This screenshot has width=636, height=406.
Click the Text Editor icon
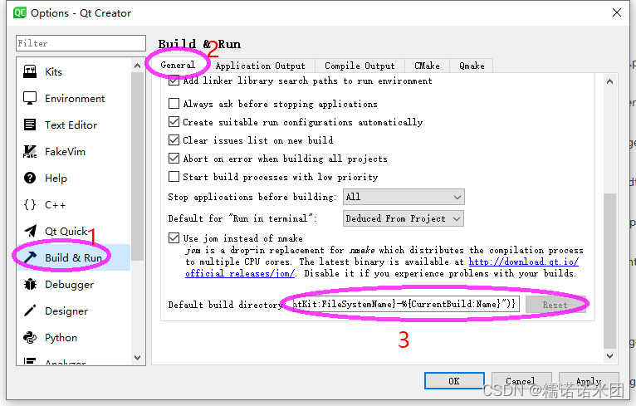[x=30, y=125]
